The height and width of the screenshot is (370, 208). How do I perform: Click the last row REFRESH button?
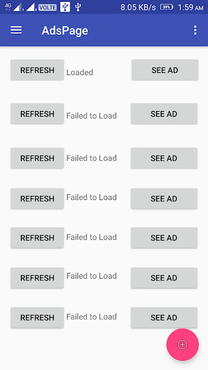(37, 317)
